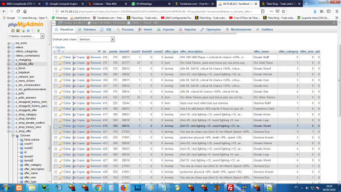Expand z_changelog tree node
The width and height of the screenshot is (341, 192).
click(x=9, y=60)
